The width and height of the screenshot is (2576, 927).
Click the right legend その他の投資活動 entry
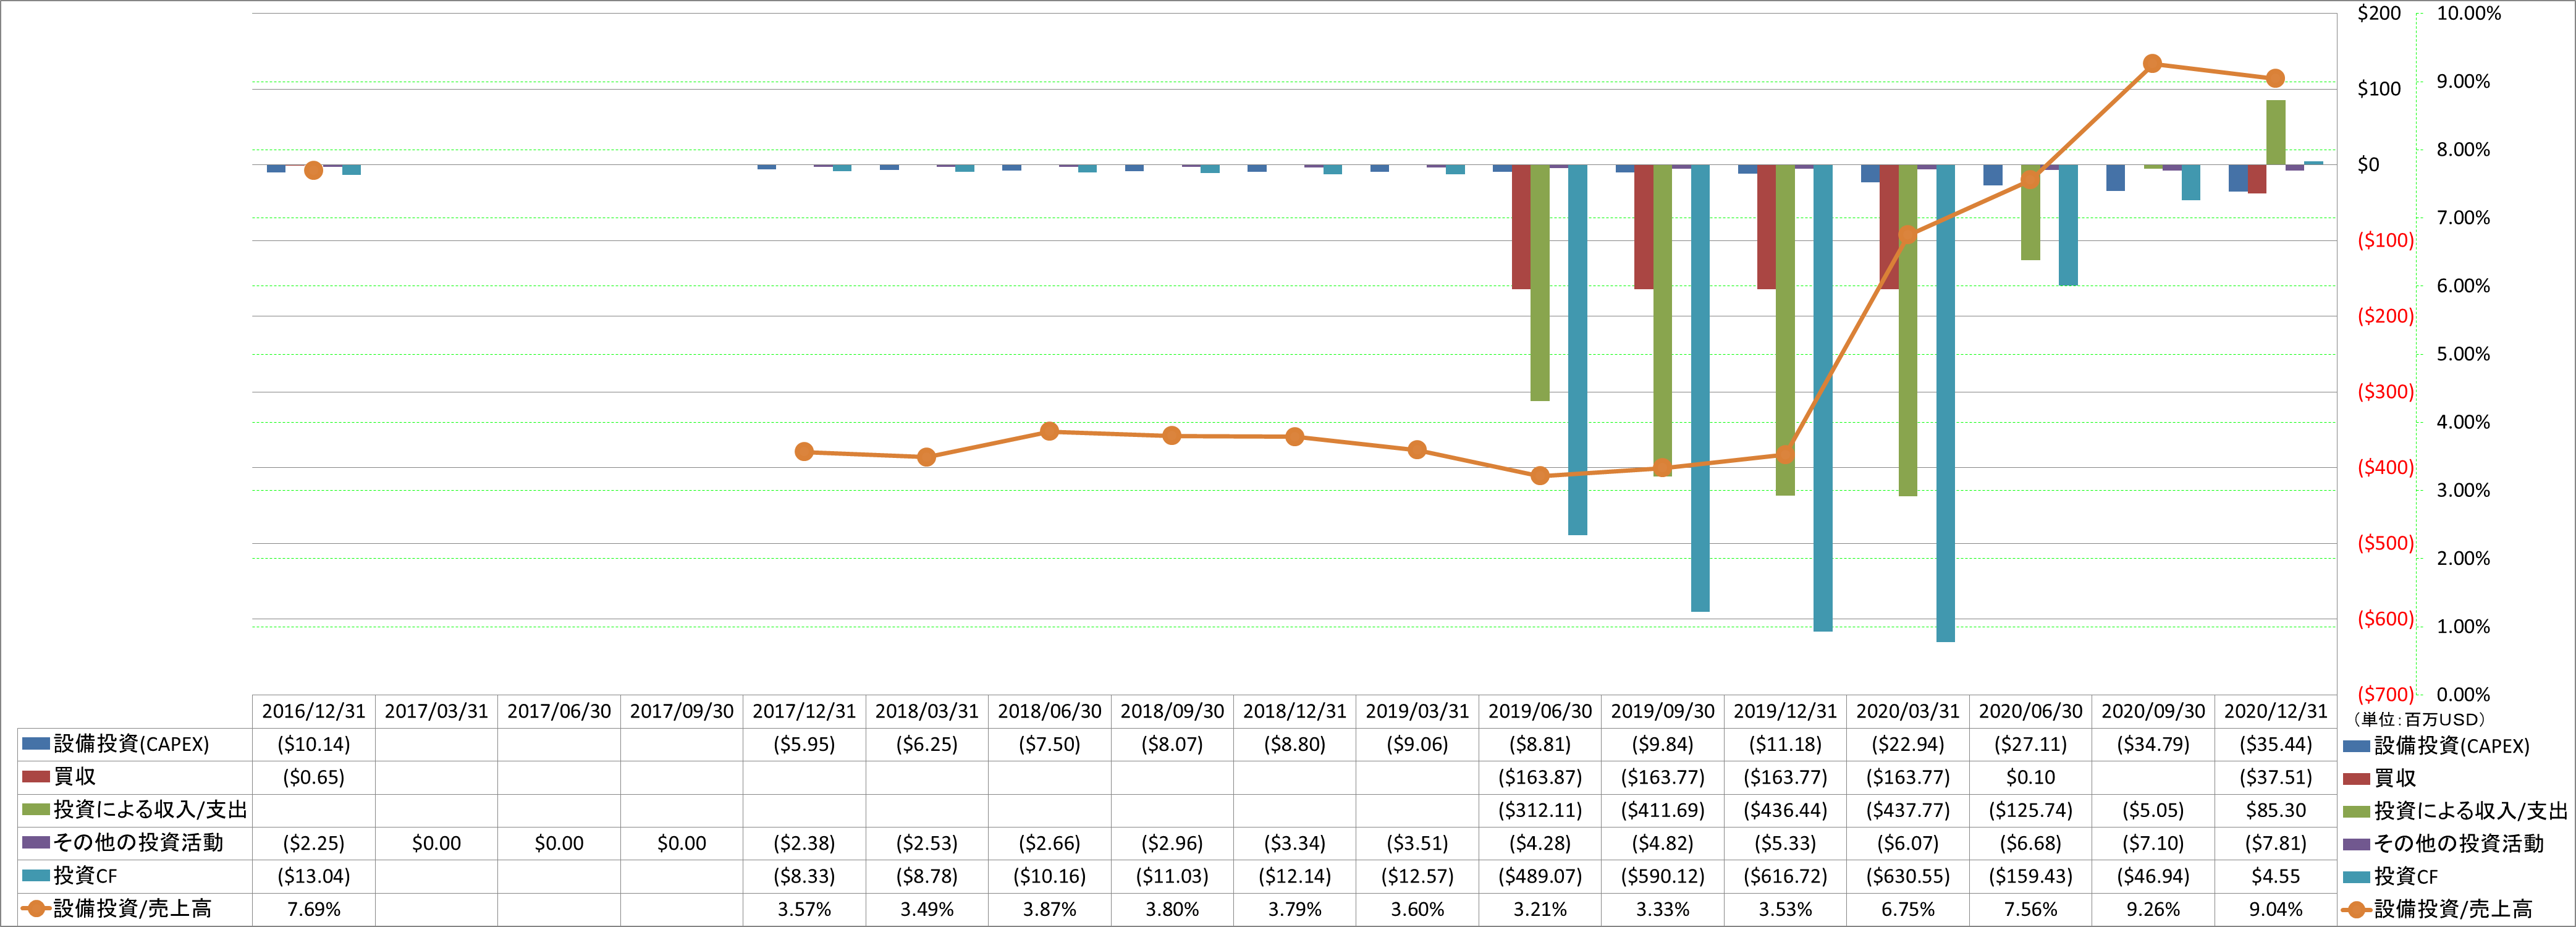tap(2444, 844)
